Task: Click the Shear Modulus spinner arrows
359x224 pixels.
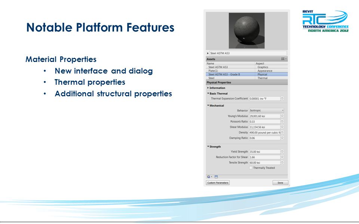Action: 282,127
